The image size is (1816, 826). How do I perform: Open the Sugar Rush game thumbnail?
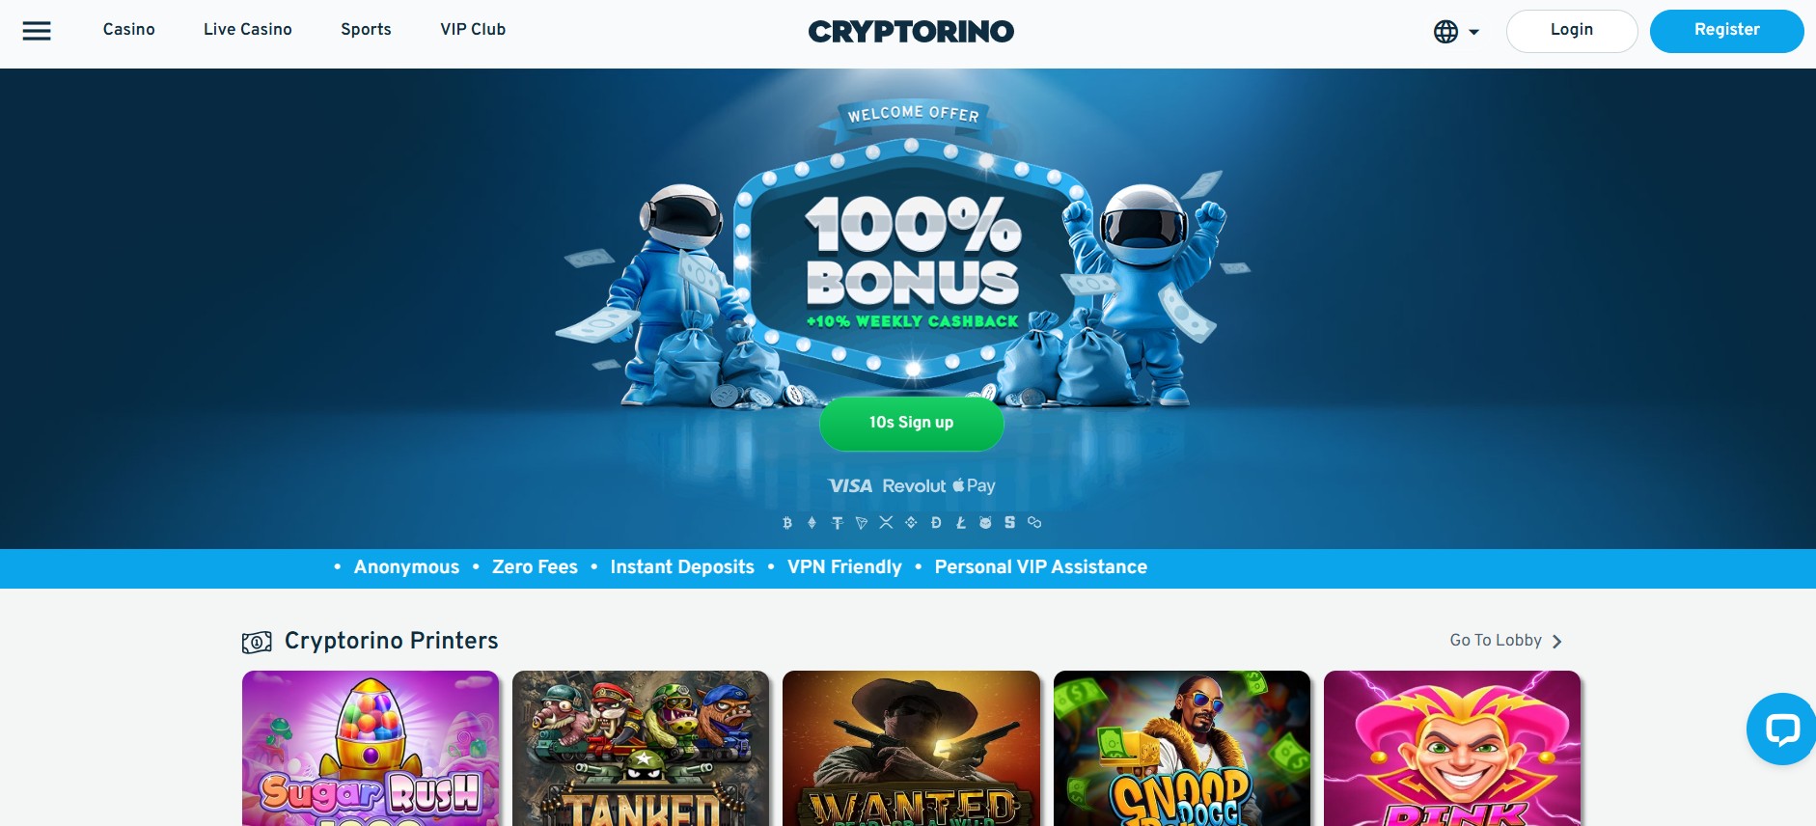pyautogui.click(x=371, y=749)
